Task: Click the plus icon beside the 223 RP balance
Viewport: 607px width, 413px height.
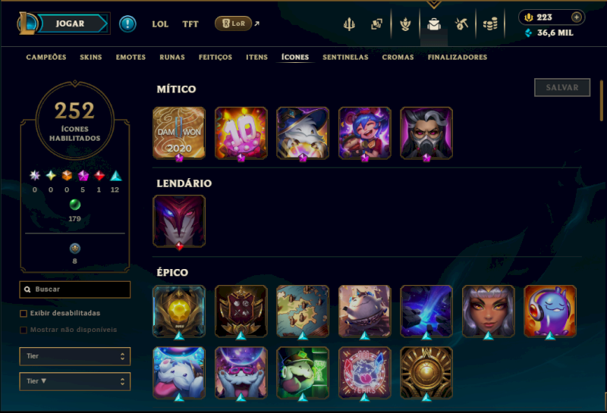Action: point(576,17)
